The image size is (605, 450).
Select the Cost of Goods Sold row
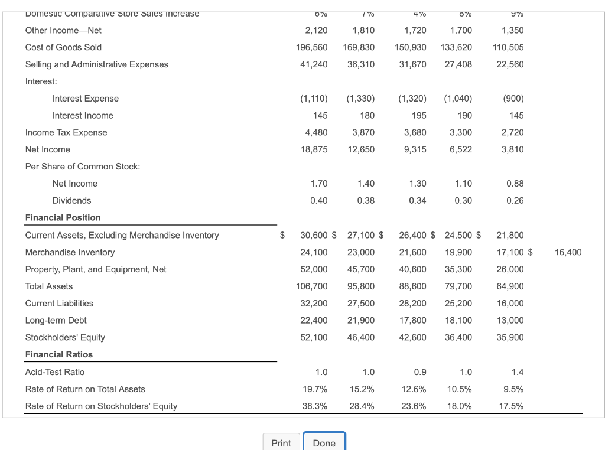coord(63,47)
